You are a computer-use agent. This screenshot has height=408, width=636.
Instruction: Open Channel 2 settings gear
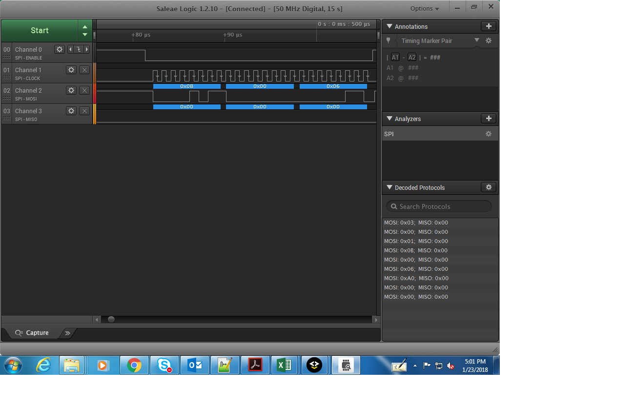71,90
